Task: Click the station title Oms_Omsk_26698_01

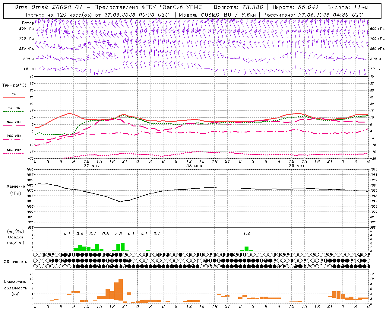Action: pyautogui.click(x=48, y=7)
